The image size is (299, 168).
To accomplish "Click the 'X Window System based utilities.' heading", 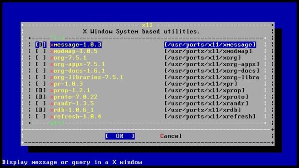I will pyautogui.click(x=142, y=31).
